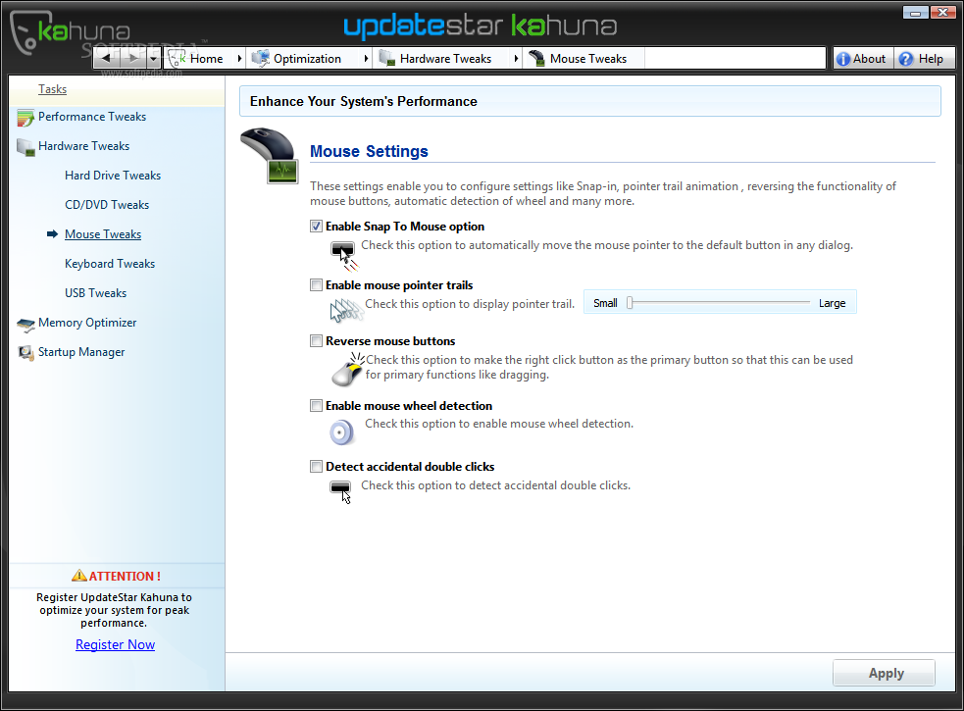The width and height of the screenshot is (964, 711).
Task: Select Hardware Tweaks sidebar label
Action: click(x=83, y=146)
